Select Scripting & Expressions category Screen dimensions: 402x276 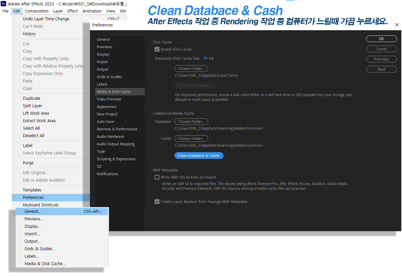[x=120, y=159]
